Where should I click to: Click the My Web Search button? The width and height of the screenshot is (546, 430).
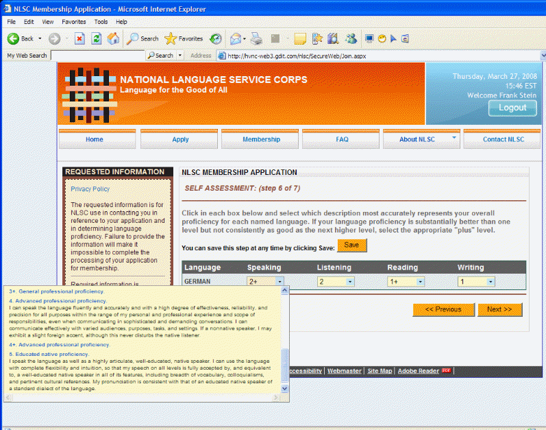coord(161,56)
